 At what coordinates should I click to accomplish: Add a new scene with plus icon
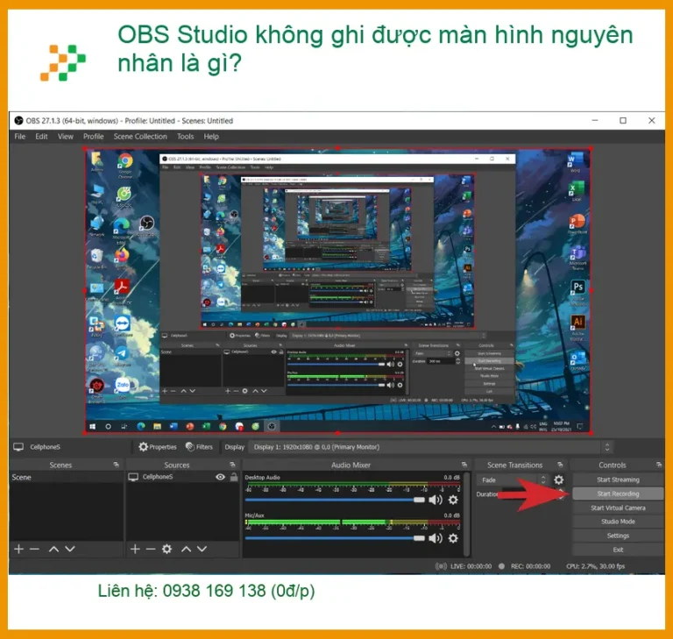coord(19,549)
